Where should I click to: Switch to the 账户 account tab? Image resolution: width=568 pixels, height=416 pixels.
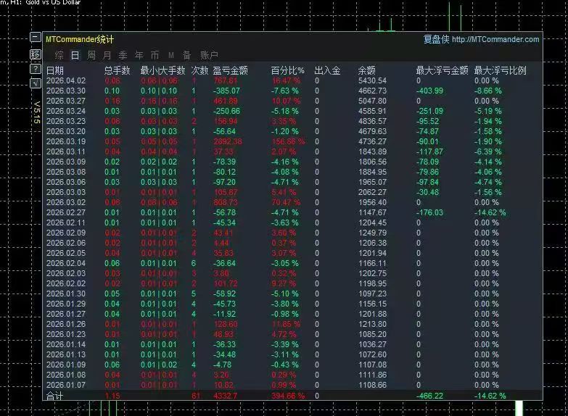pos(209,55)
